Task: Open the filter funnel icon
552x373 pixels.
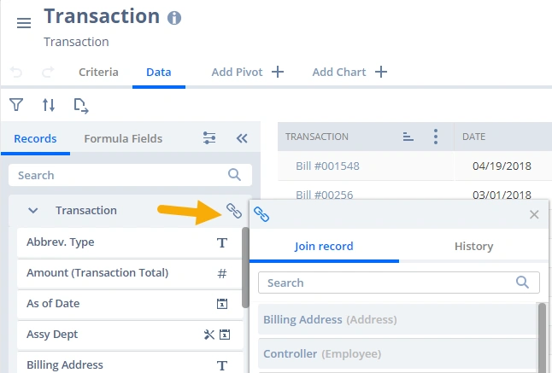Action: pos(16,105)
